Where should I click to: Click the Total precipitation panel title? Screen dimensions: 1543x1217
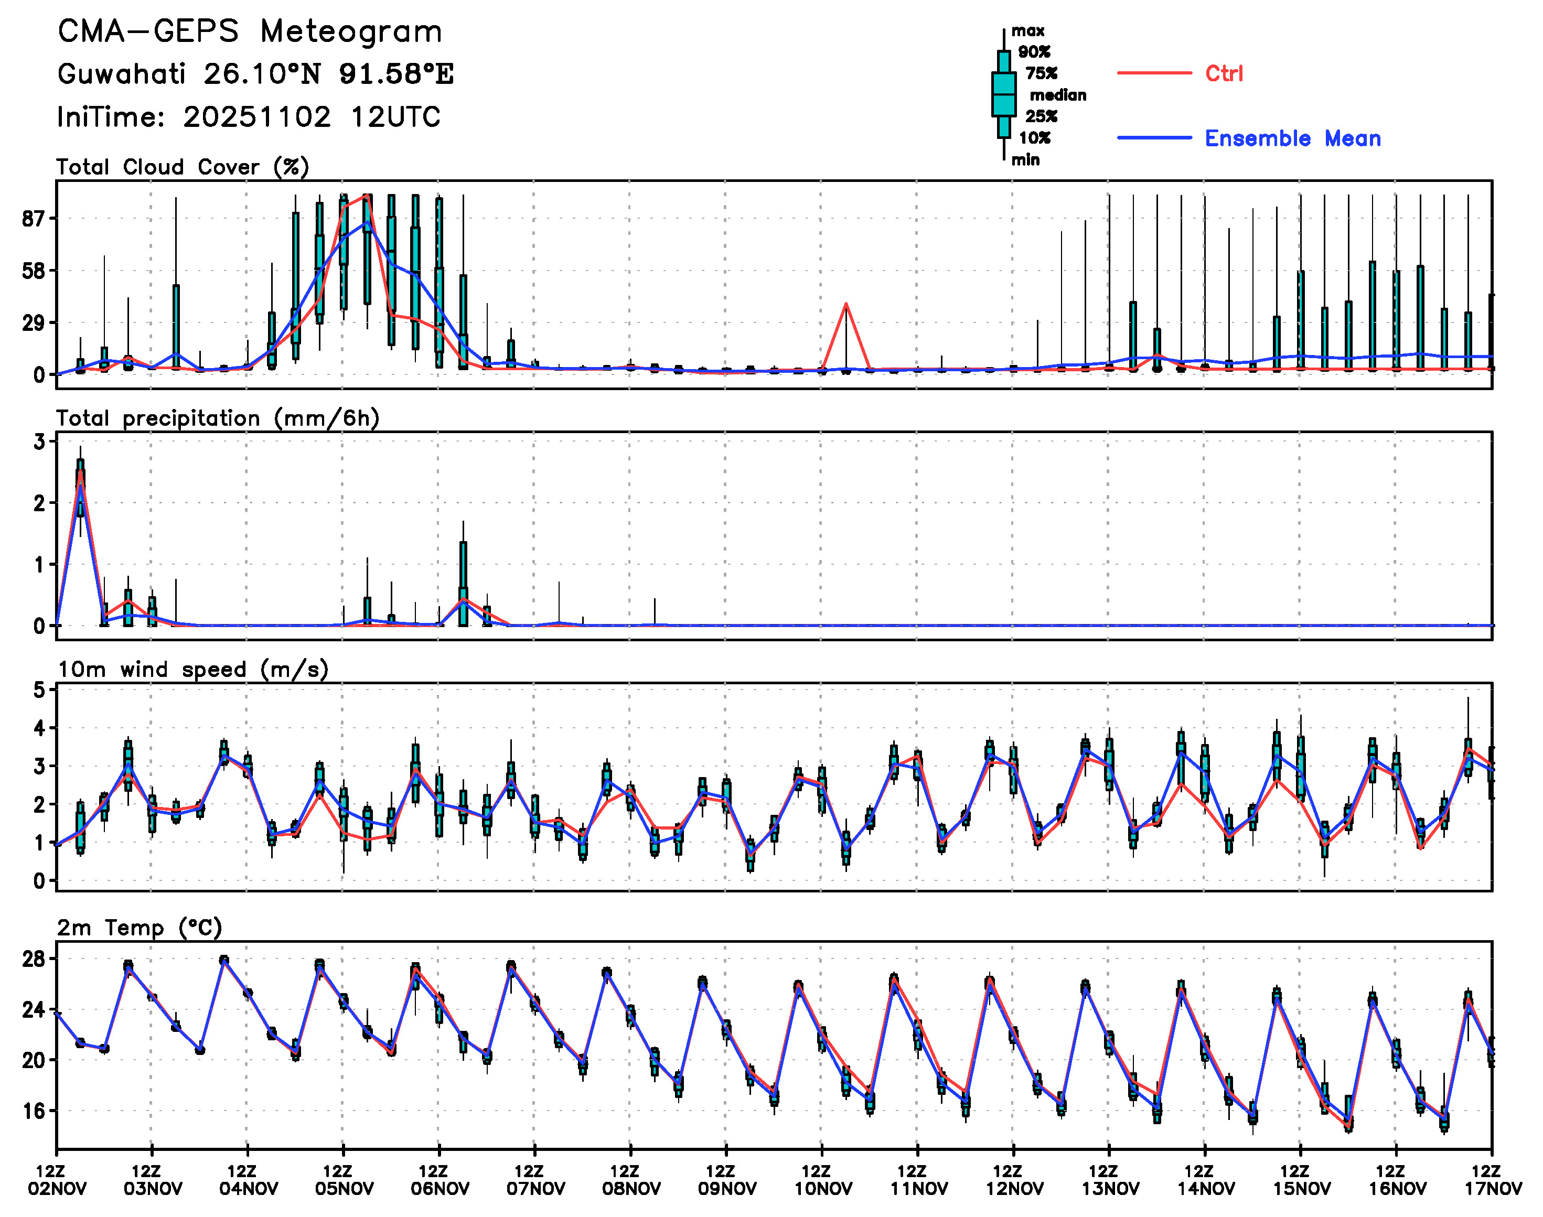[x=217, y=418]
